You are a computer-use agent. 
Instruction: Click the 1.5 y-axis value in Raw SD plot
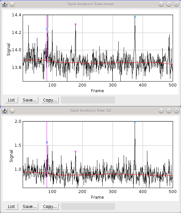(18, 145)
